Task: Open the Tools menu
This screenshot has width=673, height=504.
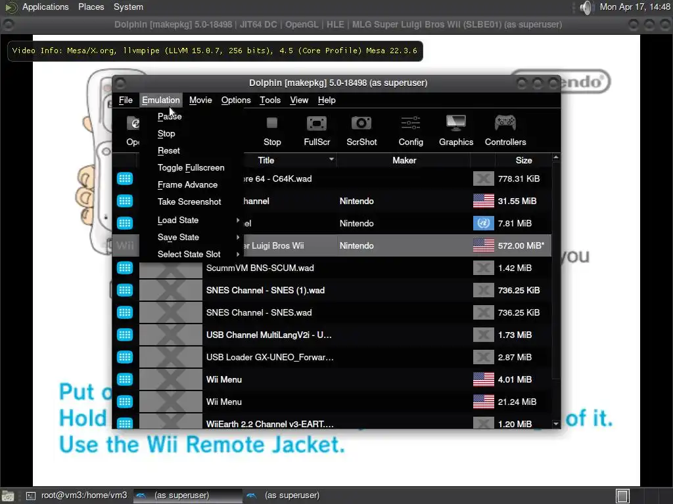Action: click(270, 100)
